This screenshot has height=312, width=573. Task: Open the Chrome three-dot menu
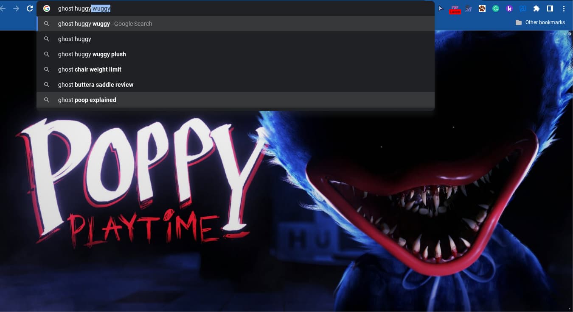(564, 8)
